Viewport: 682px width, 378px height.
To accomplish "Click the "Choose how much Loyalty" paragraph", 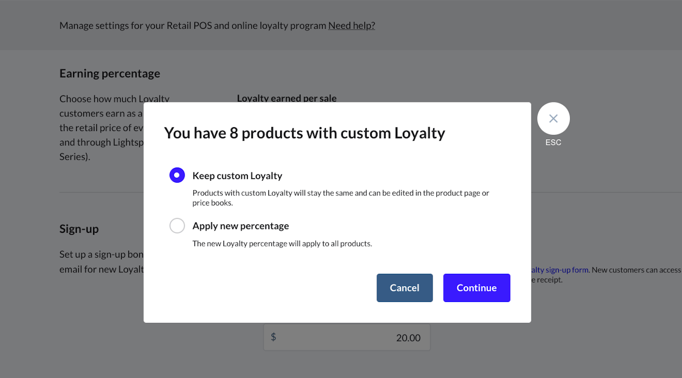I will tap(101, 128).
